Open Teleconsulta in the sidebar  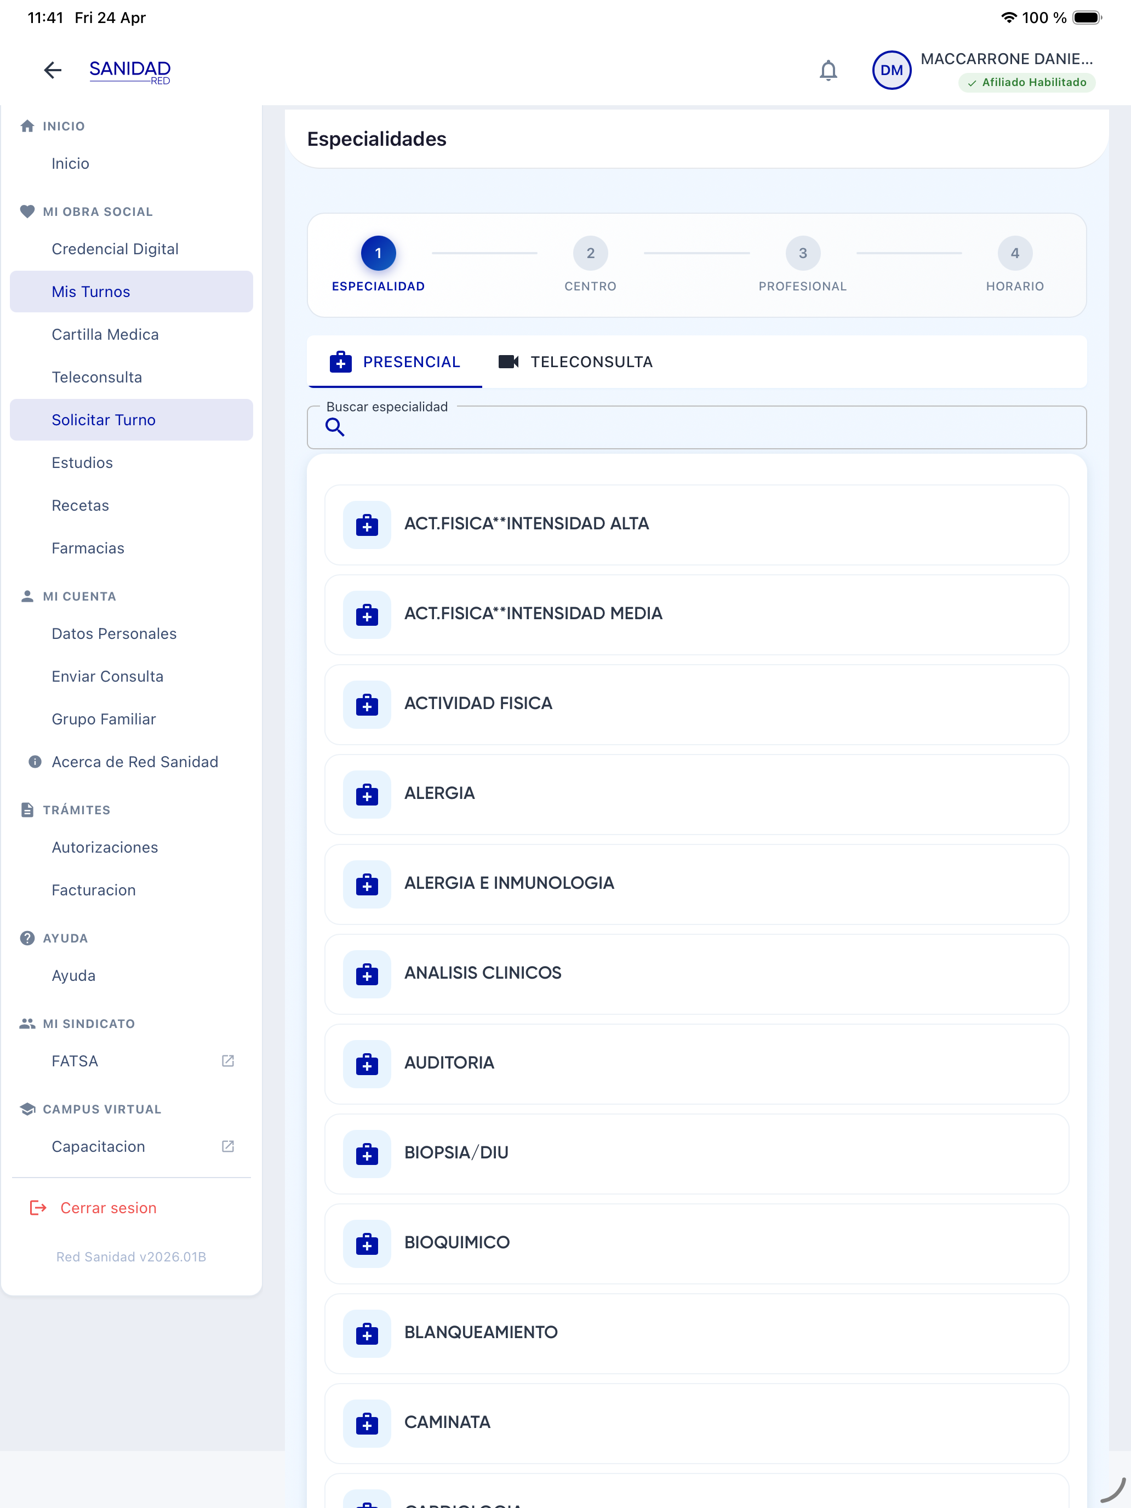[132, 377]
